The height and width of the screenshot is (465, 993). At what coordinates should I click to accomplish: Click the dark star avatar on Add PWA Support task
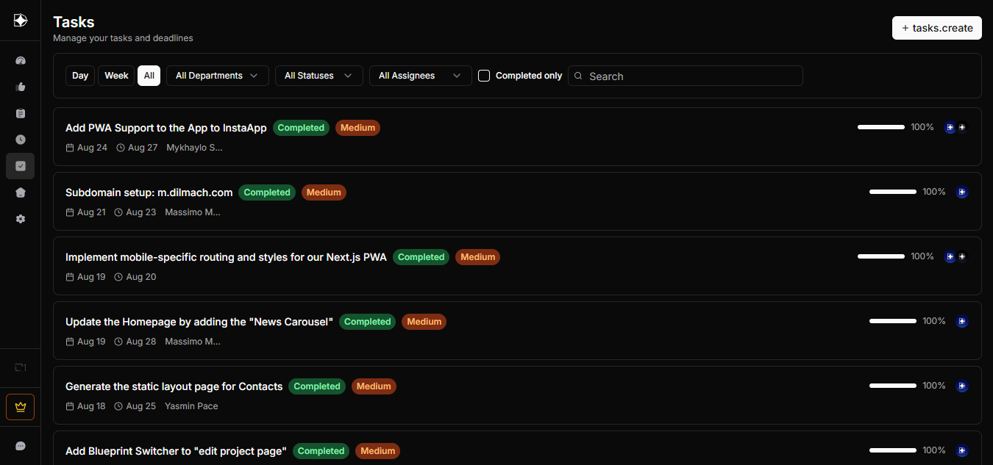pyautogui.click(x=962, y=127)
